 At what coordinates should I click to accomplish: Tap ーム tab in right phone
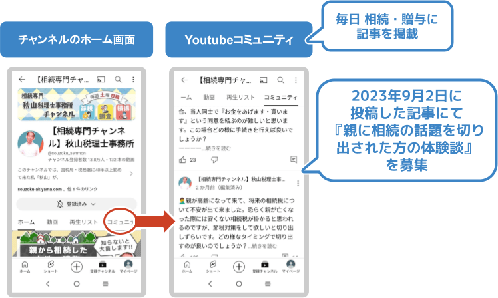click(x=186, y=97)
